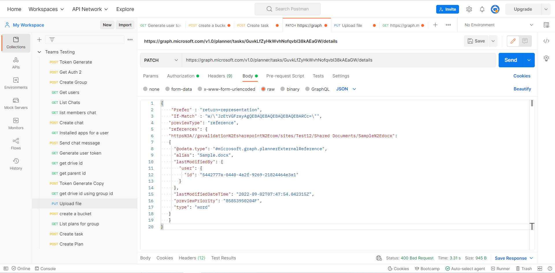Open the Workspaces dropdown menu

46,9
